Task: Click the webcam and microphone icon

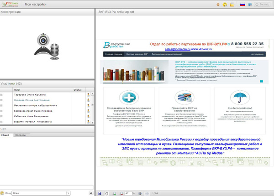Action: click(x=47, y=46)
